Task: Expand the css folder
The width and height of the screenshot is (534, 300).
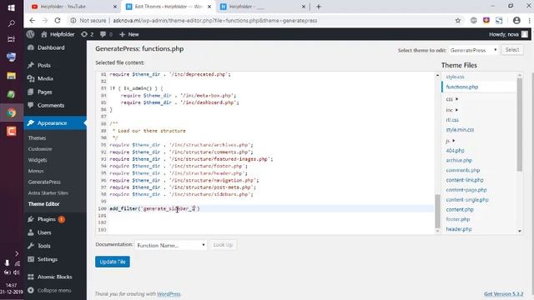Action: tap(452, 99)
